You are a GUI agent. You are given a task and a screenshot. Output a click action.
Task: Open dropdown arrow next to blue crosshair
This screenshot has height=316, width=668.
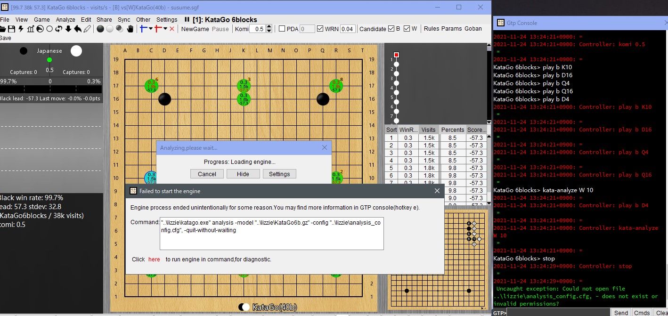pos(151,29)
